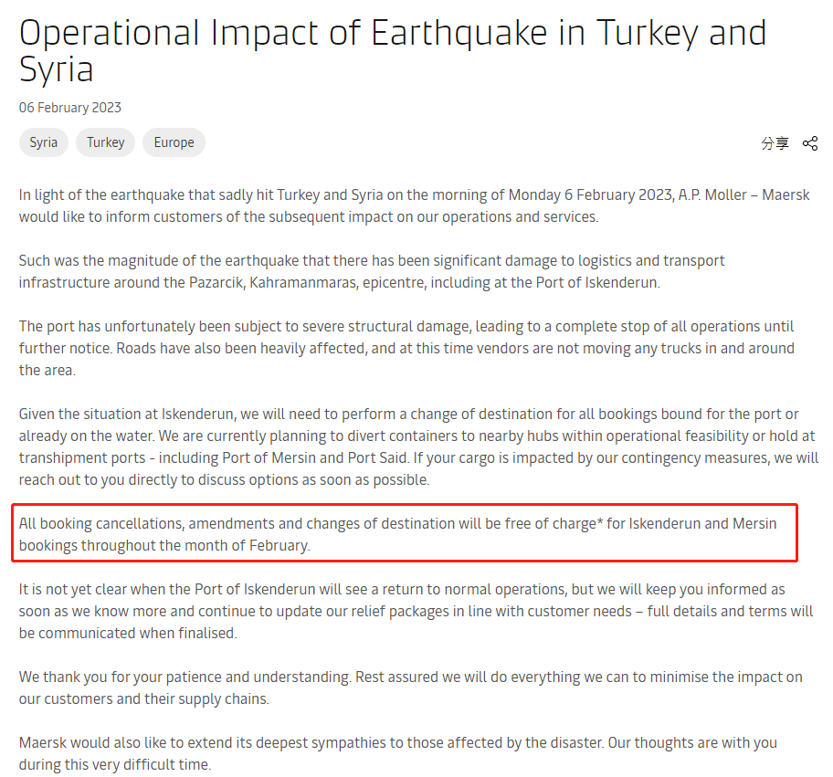Click the paragraph starting 'We thank you for your patience'

pos(411,688)
